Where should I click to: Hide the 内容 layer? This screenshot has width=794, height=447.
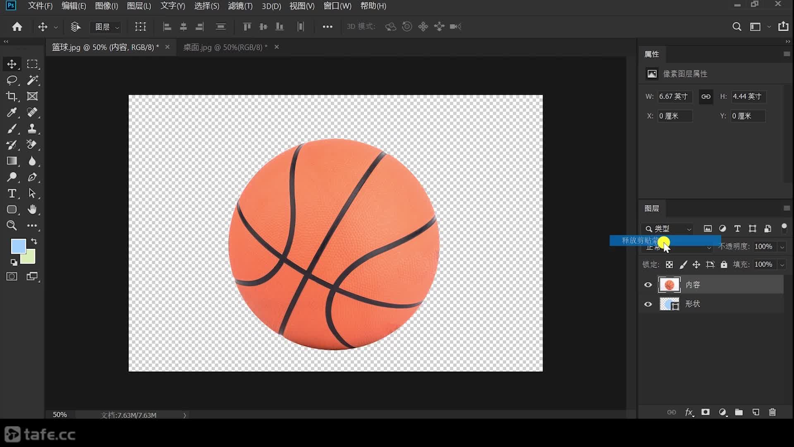pos(648,285)
